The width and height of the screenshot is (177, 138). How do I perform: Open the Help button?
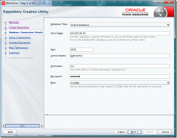click(10, 132)
